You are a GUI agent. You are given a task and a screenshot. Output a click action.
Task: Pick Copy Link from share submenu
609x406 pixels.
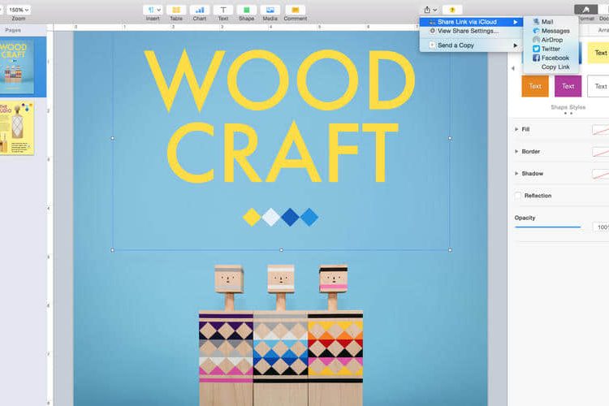tap(555, 67)
